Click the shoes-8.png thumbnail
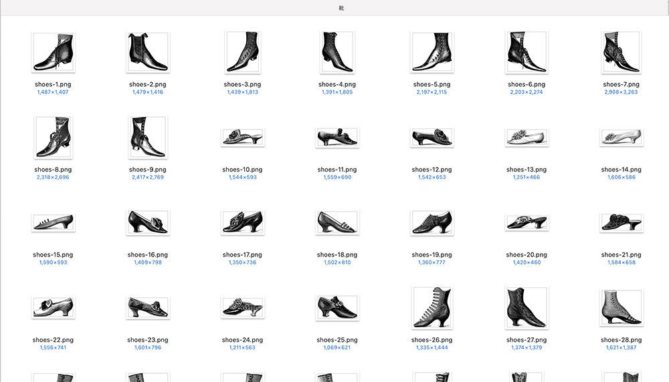This screenshot has width=669, height=382. pos(54,137)
